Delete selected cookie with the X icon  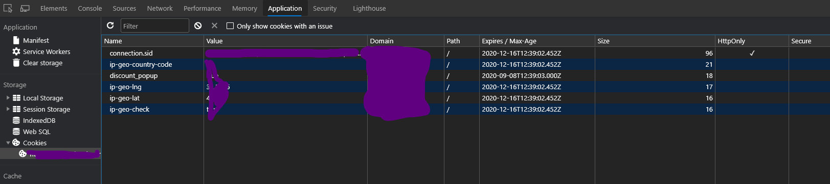(214, 25)
